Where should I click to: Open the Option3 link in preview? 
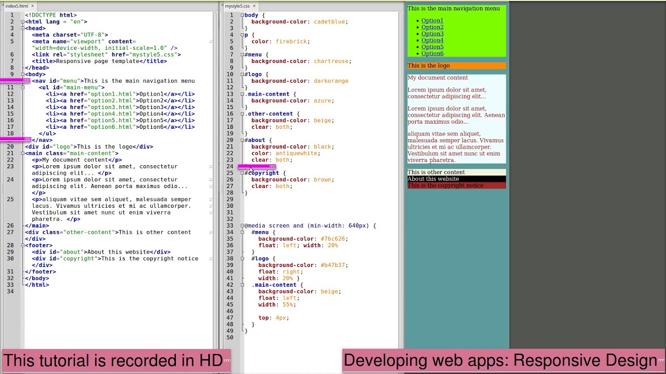432,34
